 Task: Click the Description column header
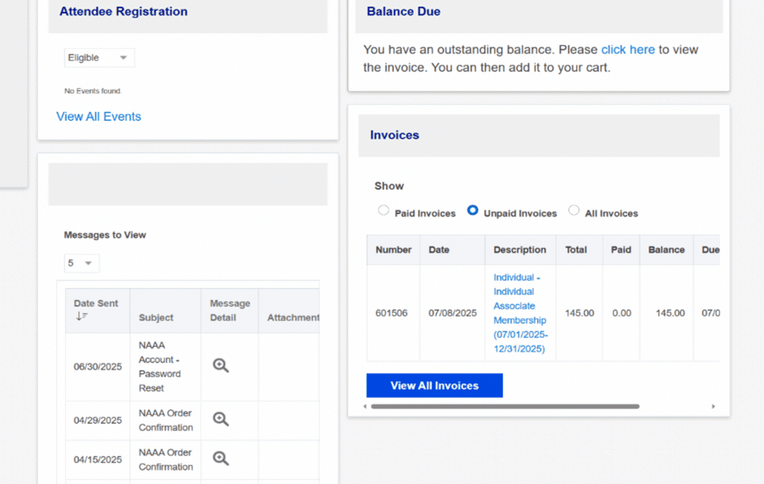pyautogui.click(x=520, y=250)
